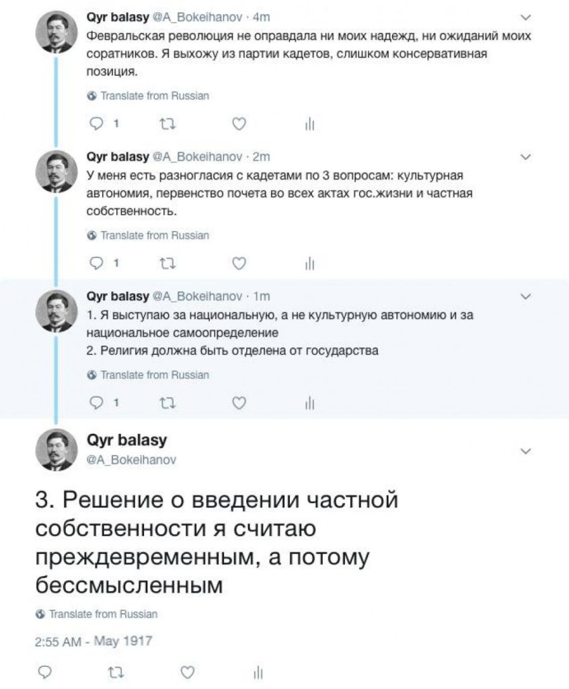Click the profile photo on the main tweet
Viewport: 569px width, 689px height.
[x=52, y=449]
